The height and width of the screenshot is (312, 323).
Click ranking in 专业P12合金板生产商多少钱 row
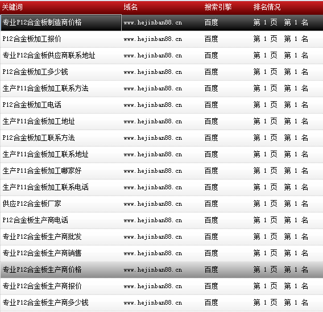click(x=280, y=302)
